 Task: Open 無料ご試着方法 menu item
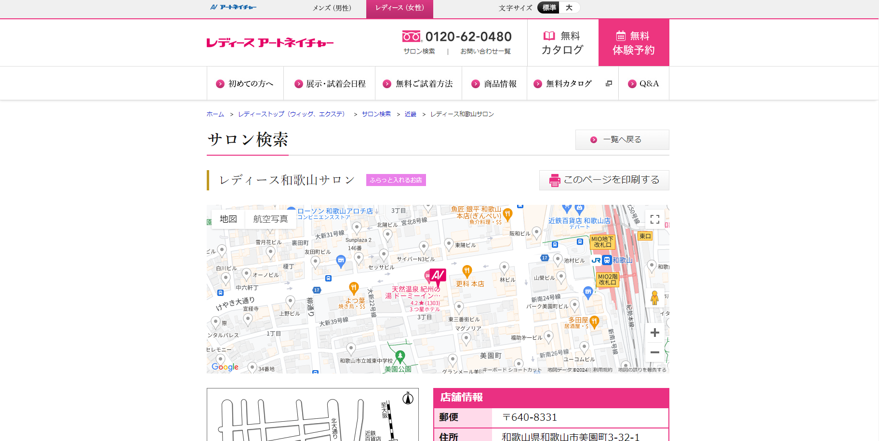(x=418, y=83)
